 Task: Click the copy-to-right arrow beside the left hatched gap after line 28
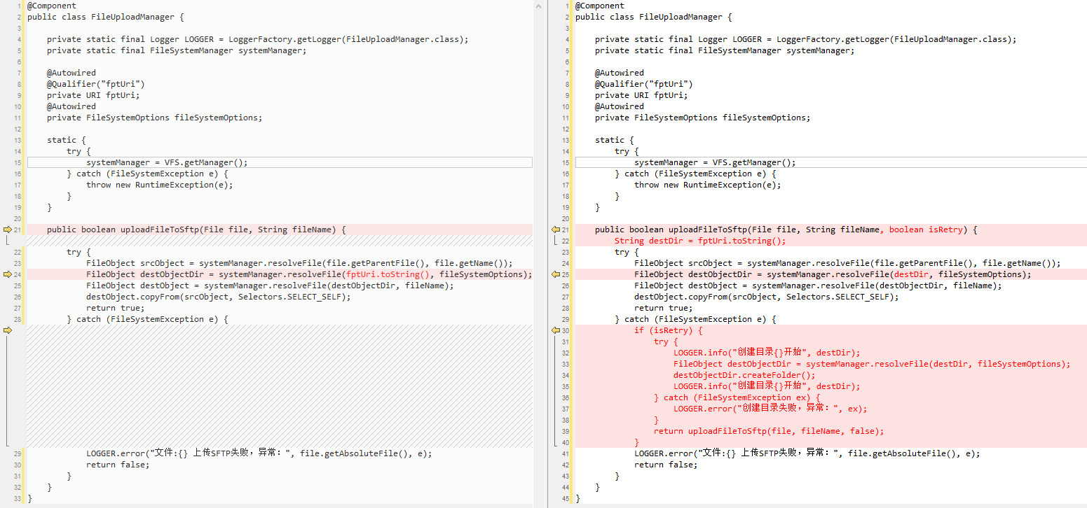pos(8,330)
